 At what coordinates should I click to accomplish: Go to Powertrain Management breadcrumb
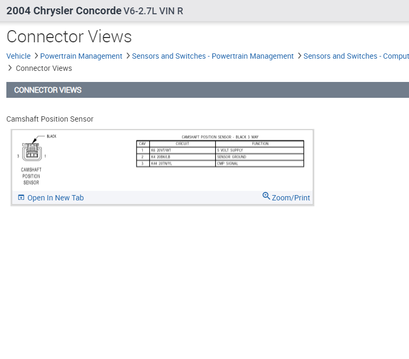click(81, 56)
